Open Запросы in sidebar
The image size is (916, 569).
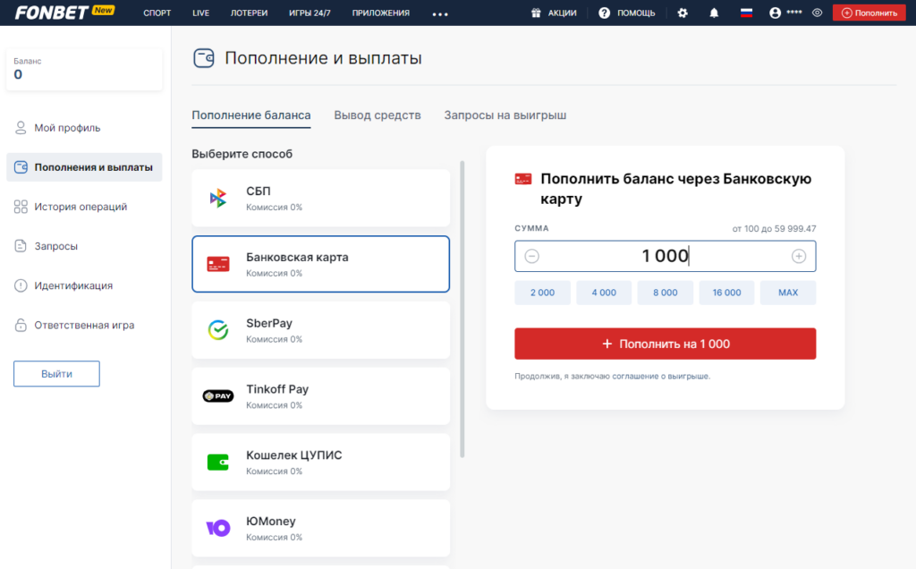click(84, 246)
